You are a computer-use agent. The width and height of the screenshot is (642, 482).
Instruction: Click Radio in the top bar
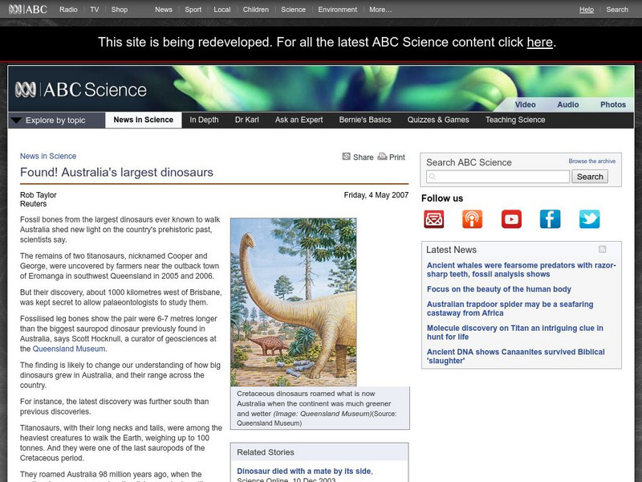tap(68, 10)
